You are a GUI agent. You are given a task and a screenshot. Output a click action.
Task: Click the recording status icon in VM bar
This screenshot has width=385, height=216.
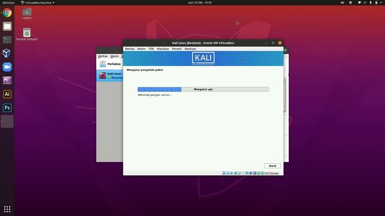(251, 173)
